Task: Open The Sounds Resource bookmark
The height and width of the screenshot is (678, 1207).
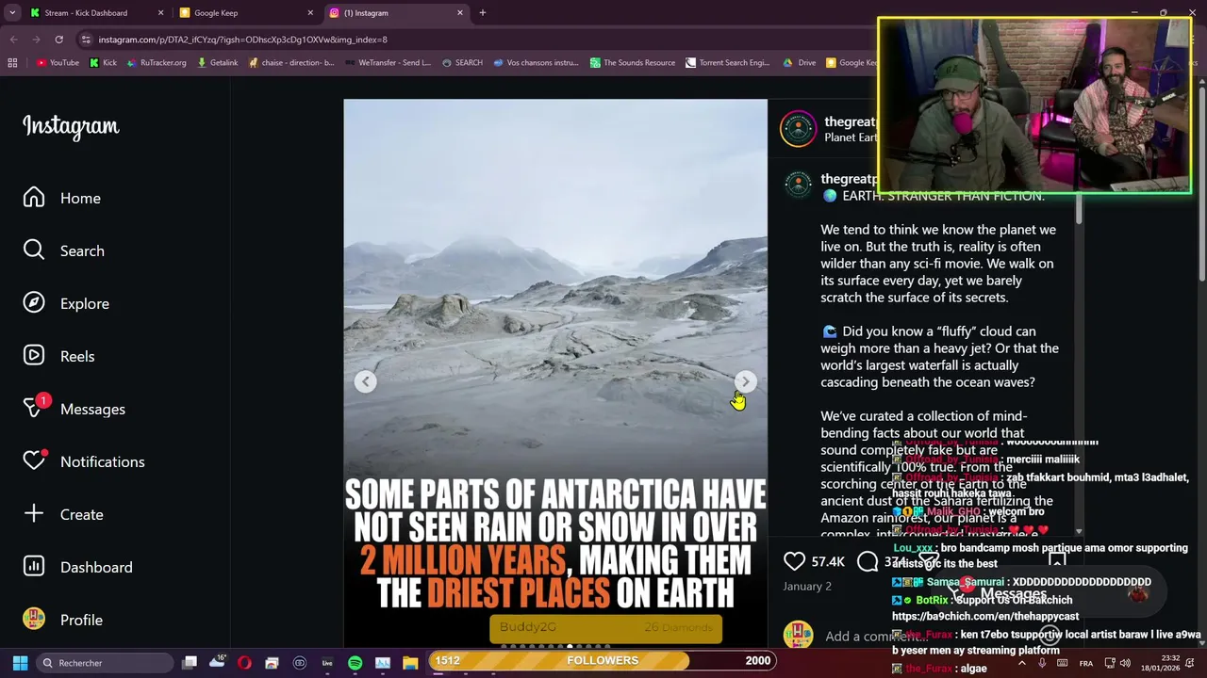Action: pos(633,63)
